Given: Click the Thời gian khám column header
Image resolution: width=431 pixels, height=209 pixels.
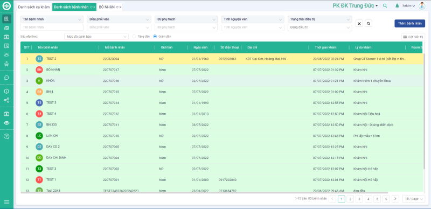Looking at the screenshot, I should [326, 47].
